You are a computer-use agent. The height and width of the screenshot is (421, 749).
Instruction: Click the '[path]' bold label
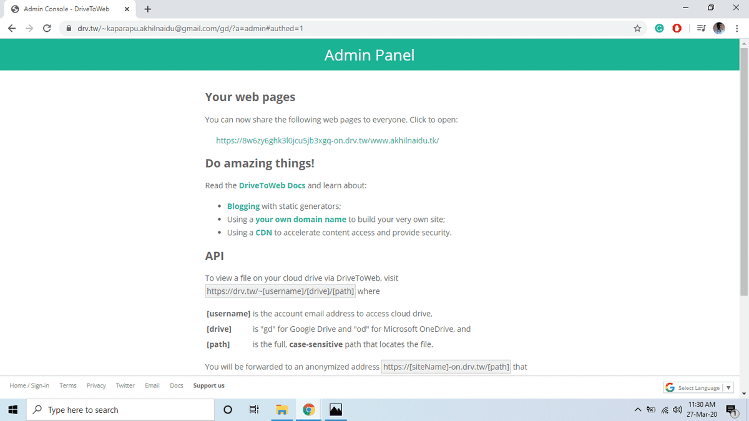coord(218,344)
